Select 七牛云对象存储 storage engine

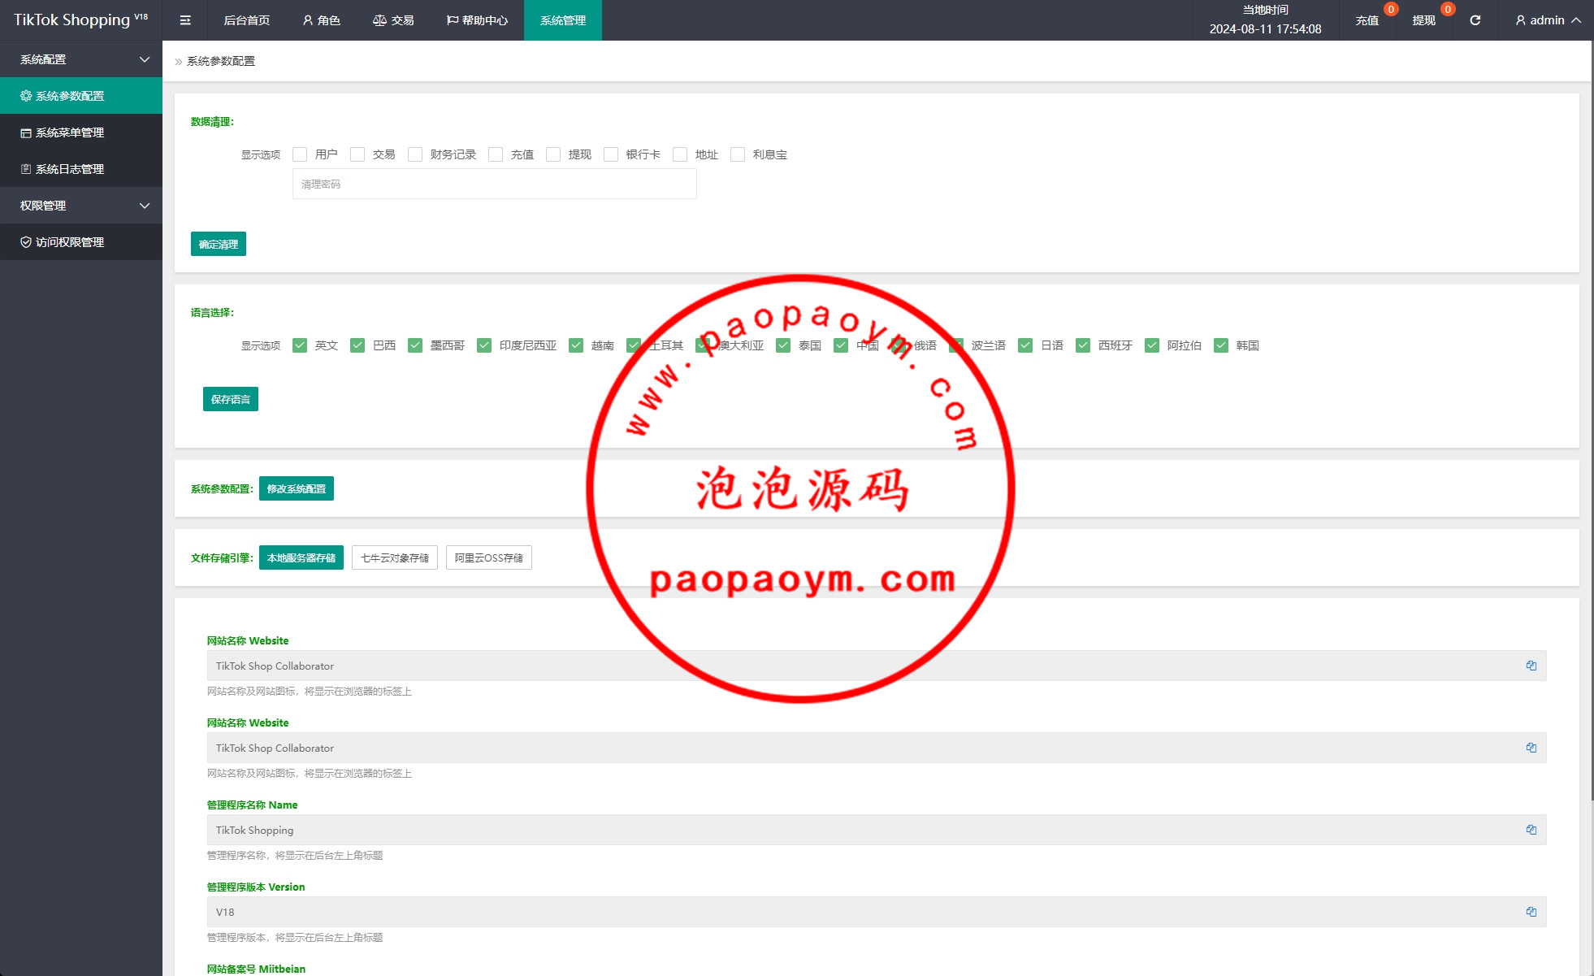(x=395, y=557)
